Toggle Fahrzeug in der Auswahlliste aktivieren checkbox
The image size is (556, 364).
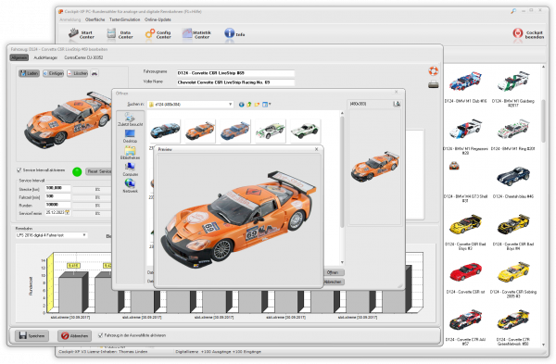tap(100, 335)
